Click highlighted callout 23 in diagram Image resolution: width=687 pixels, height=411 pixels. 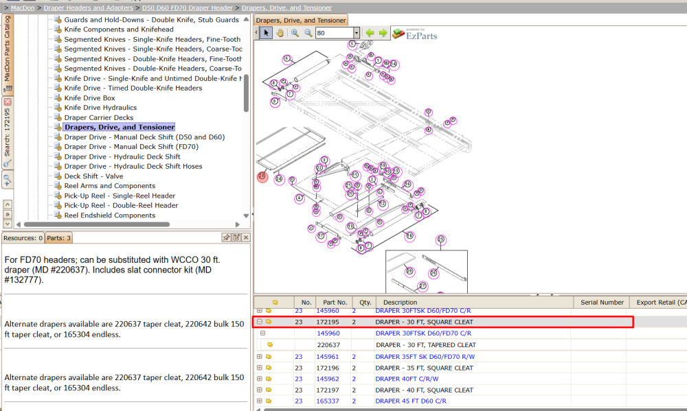click(262, 176)
